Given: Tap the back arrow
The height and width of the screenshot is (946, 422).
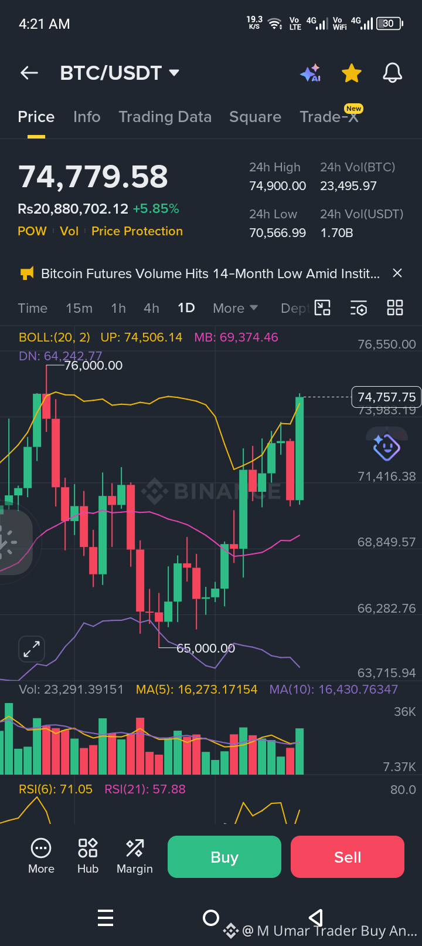Looking at the screenshot, I should coord(29,73).
